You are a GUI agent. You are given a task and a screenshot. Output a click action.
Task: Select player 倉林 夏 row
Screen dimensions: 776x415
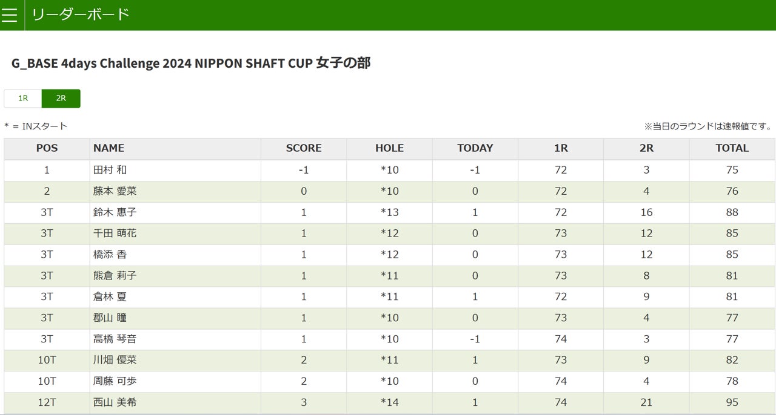click(110, 297)
